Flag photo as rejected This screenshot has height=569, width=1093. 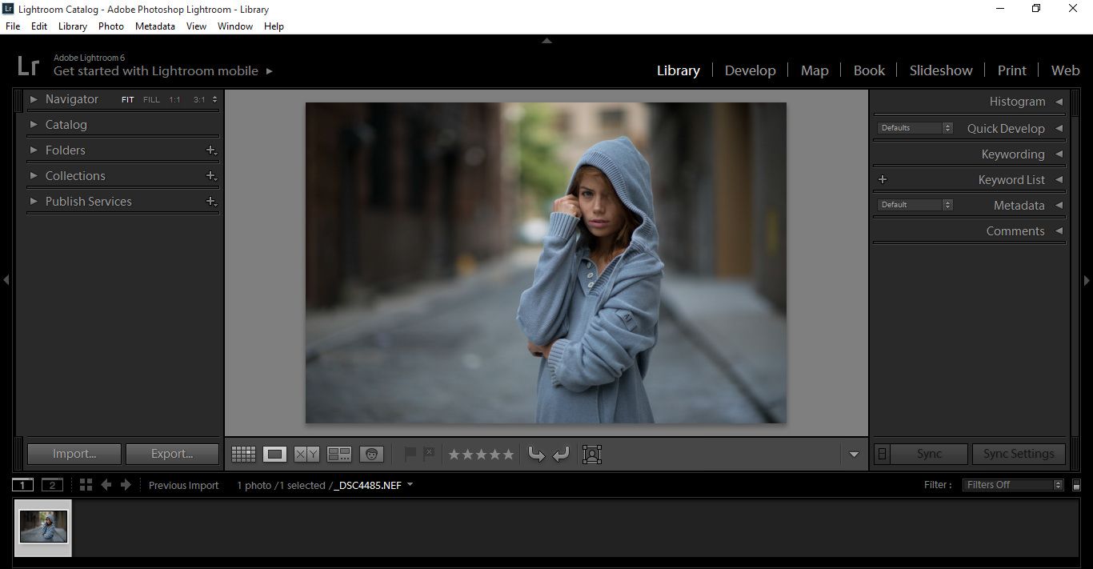[x=428, y=454]
